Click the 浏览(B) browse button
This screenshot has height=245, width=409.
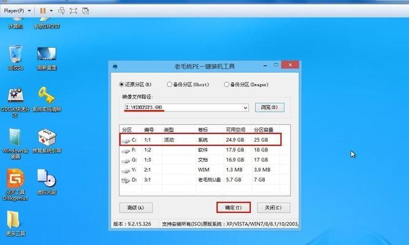coord(269,107)
